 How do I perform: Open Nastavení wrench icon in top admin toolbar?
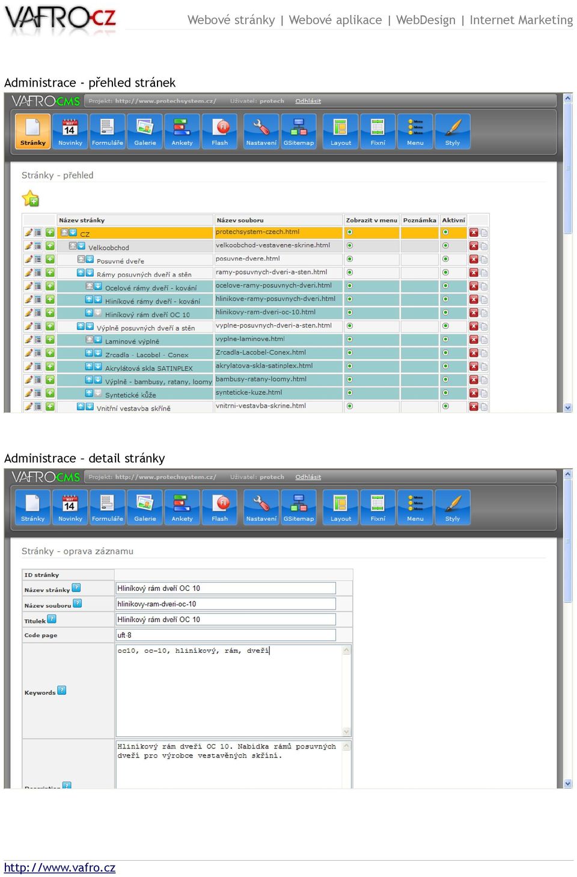coord(261,132)
